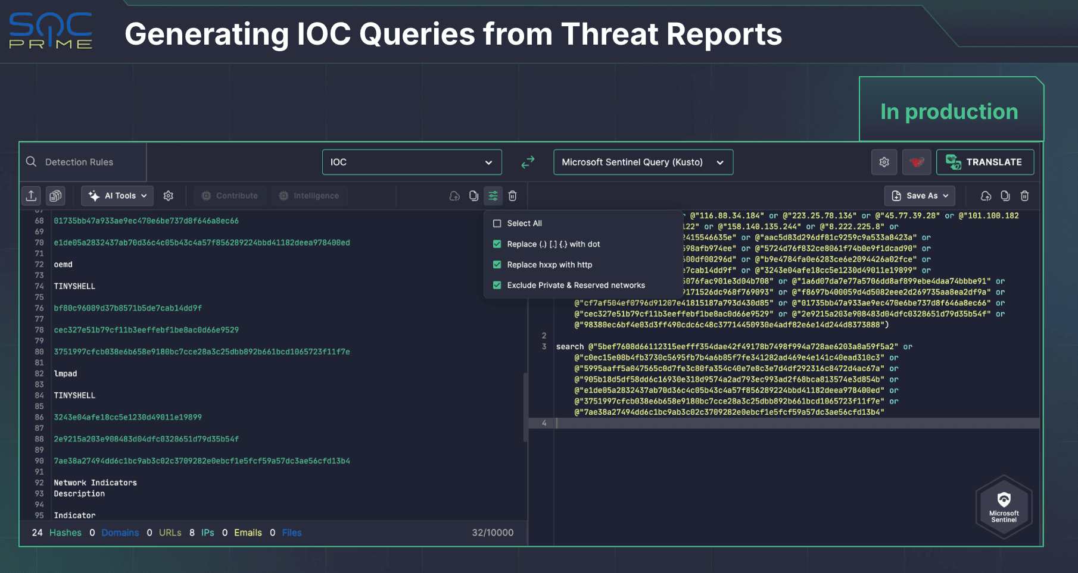Expand the AI Tools dropdown
1078x573 pixels.
[117, 196]
